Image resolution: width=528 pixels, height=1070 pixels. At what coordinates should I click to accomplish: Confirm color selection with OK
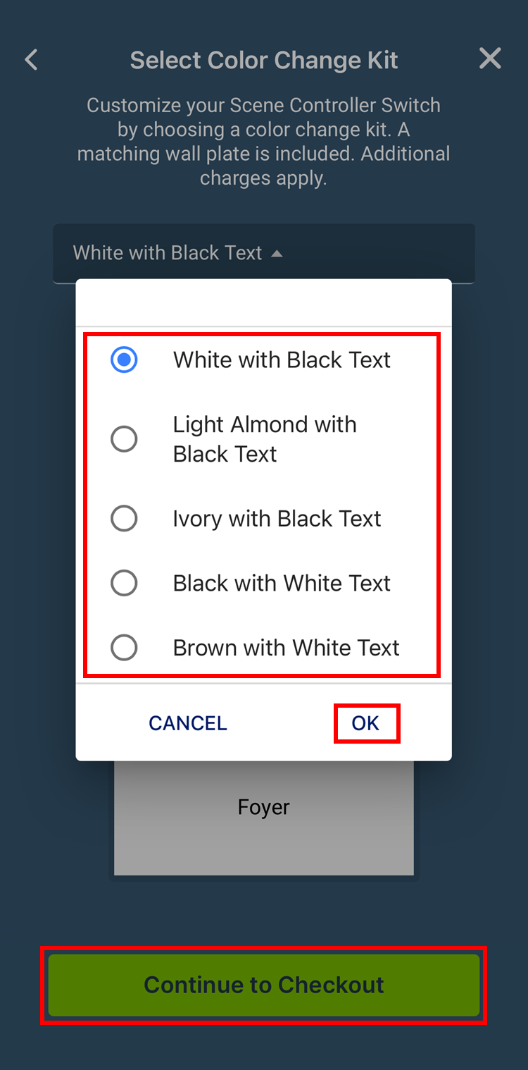click(x=367, y=722)
